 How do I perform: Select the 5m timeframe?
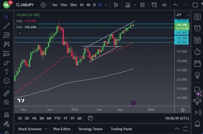tap(55, 5)
